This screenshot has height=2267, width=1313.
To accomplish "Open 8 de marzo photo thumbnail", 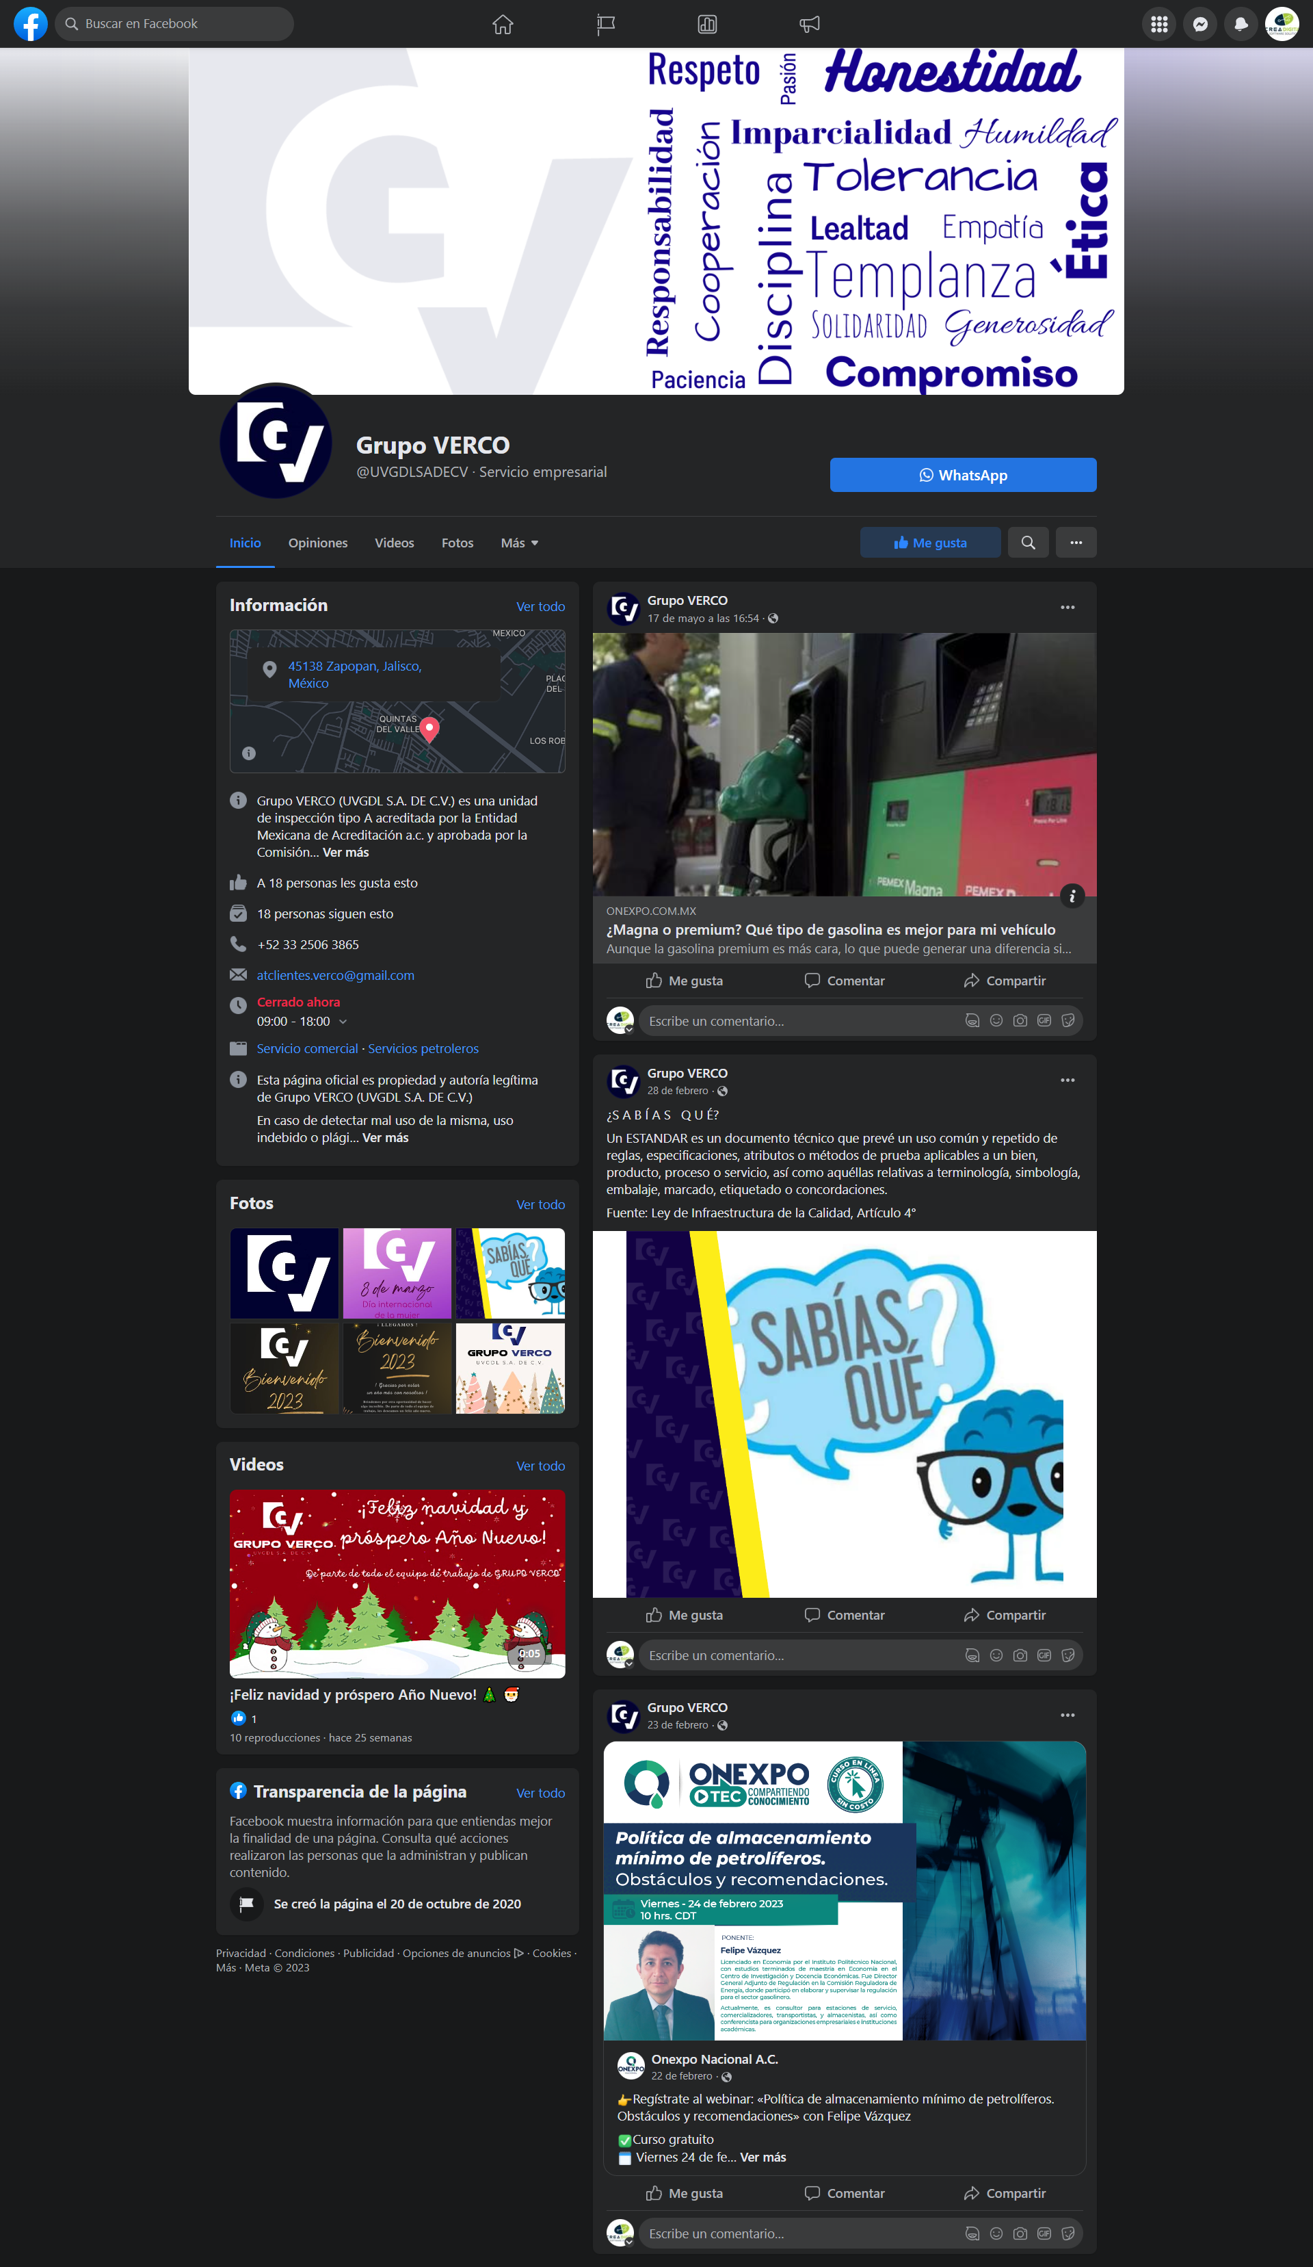I will (397, 1273).
